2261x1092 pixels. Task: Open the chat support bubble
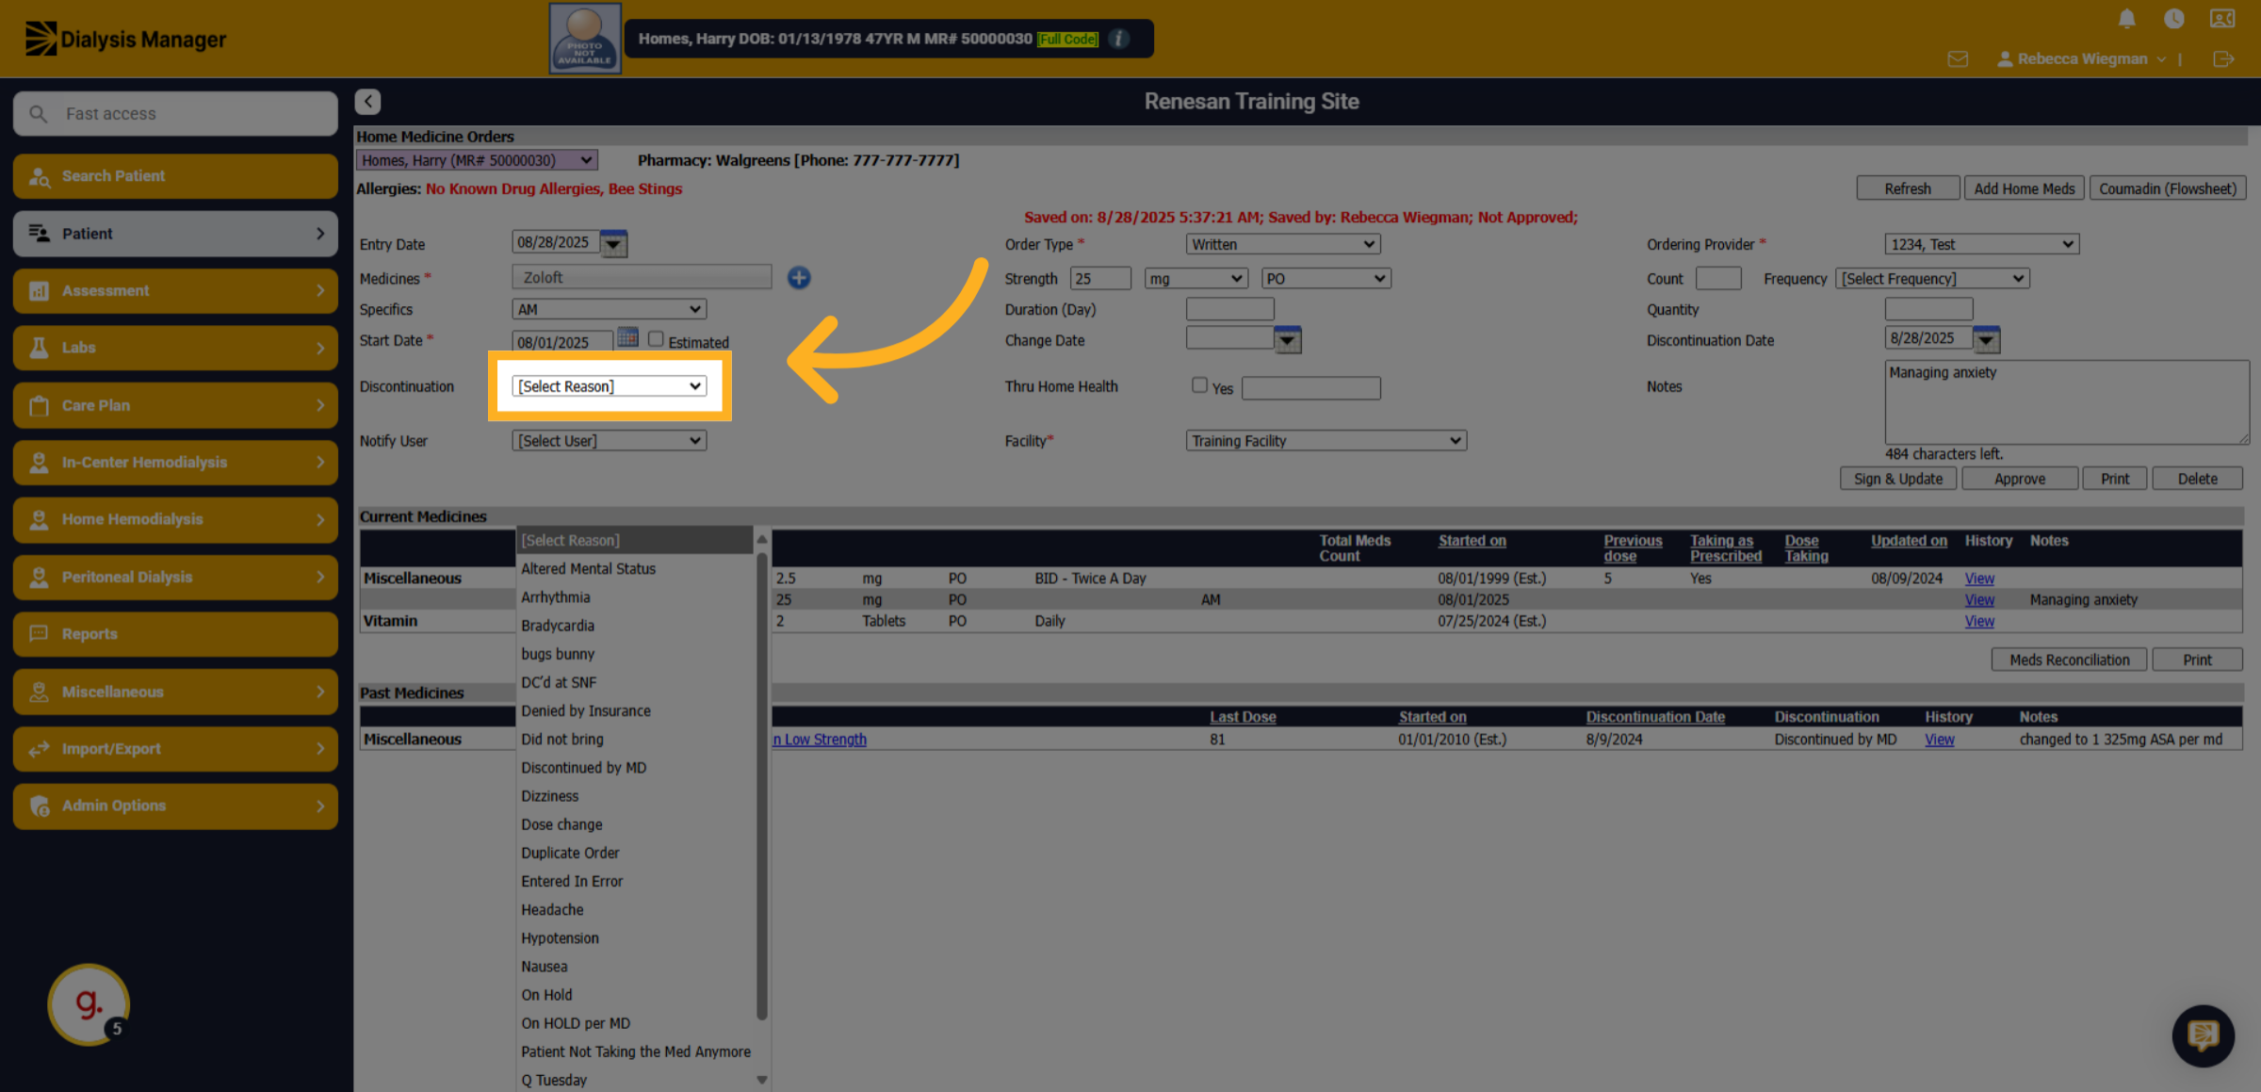(x=2203, y=1035)
